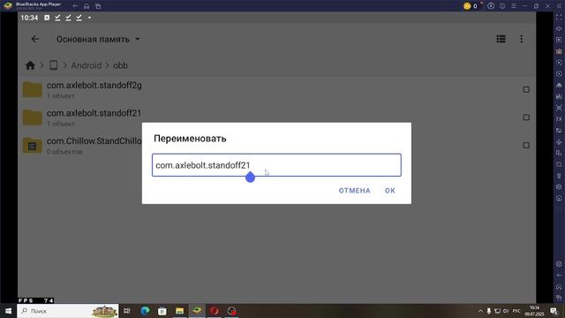Image resolution: width=565 pixels, height=318 pixels.
Task: Open the Opera browser taskbar icon
Action: (214, 311)
